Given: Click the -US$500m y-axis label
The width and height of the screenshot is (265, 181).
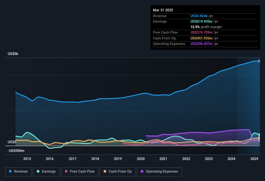Looking at the screenshot, I should 16,151.
